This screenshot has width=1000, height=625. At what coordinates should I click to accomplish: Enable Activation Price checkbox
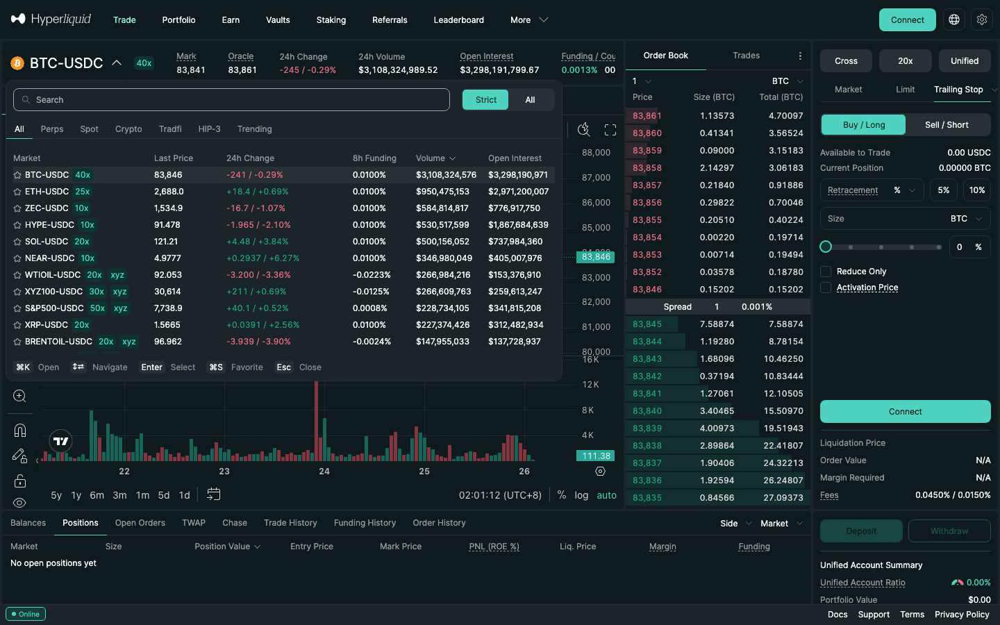pos(826,287)
